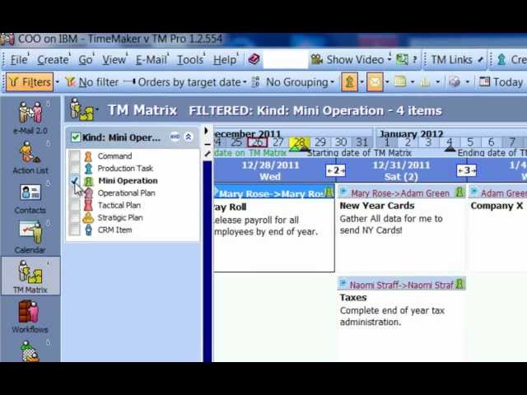Click the green pawn icon on Taxes card

pyautogui.click(x=459, y=284)
